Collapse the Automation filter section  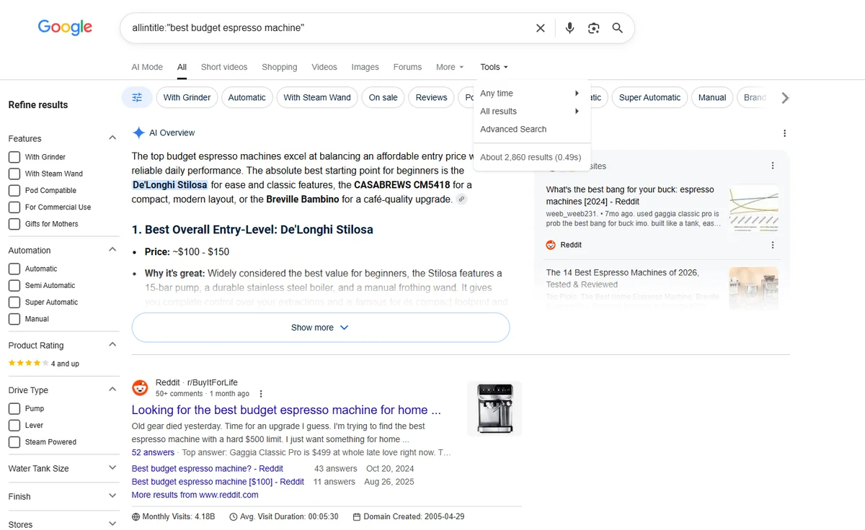(112, 250)
